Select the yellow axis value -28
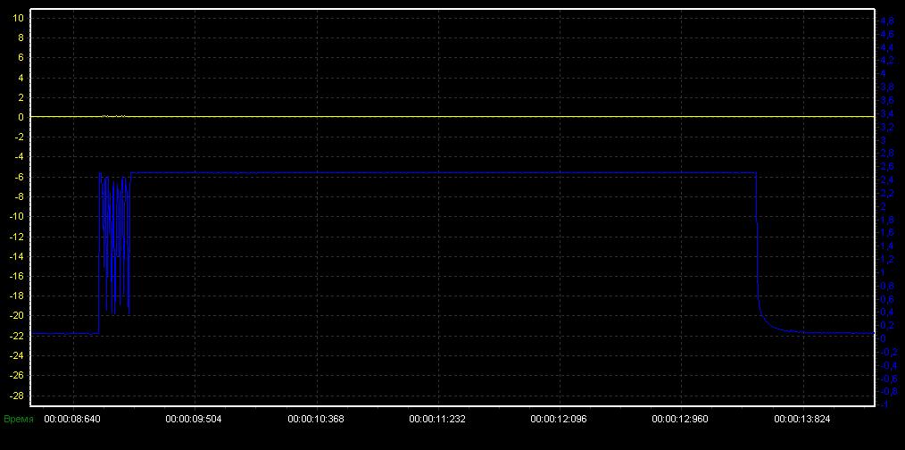The height and width of the screenshot is (450, 905). (18, 396)
